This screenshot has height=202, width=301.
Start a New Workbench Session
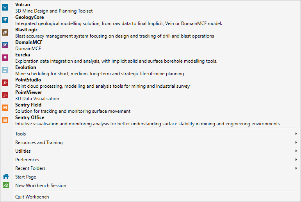click(41, 186)
